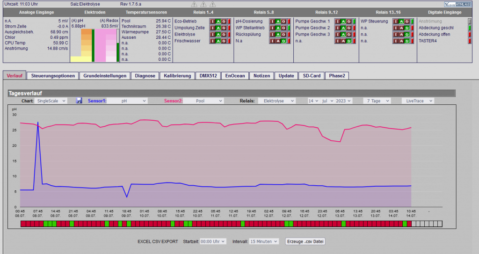Set Eco-Betrieb relay to A (auto)
Screen dimensions: 479x254
[218, 22]
